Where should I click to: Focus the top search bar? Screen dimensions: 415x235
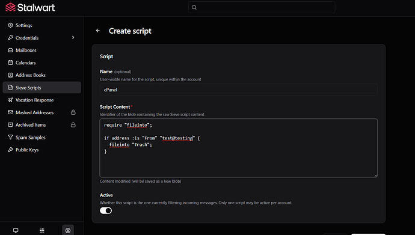[x=262, y=7]
